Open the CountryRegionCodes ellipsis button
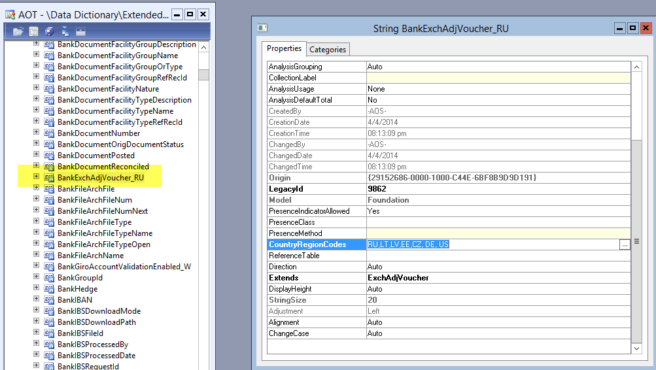Image resolution: width=656 pixels, height=370 pixels. click(625, 244)
